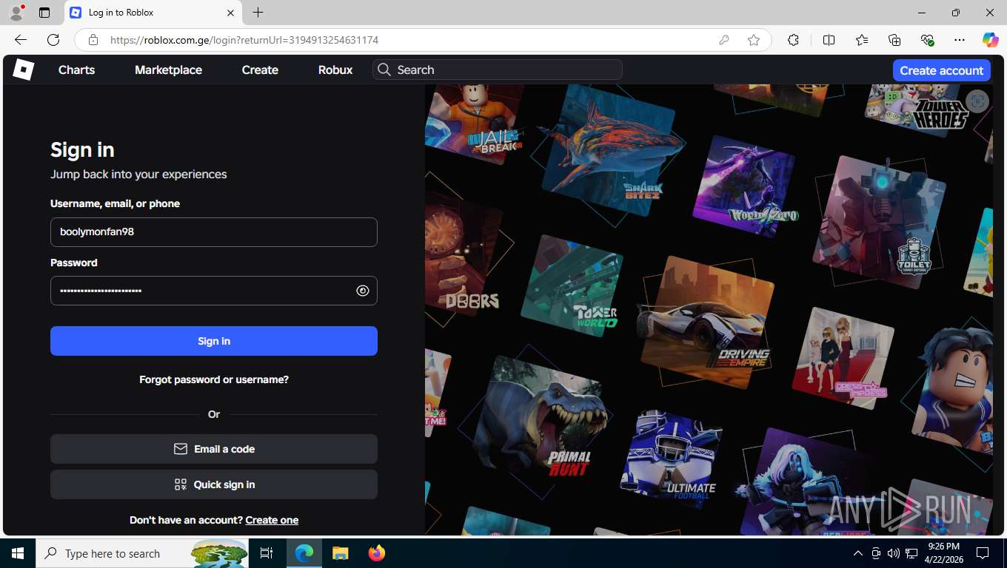Open the Copilot icon
1007x568 pixels.
click(x=990, y=40)
